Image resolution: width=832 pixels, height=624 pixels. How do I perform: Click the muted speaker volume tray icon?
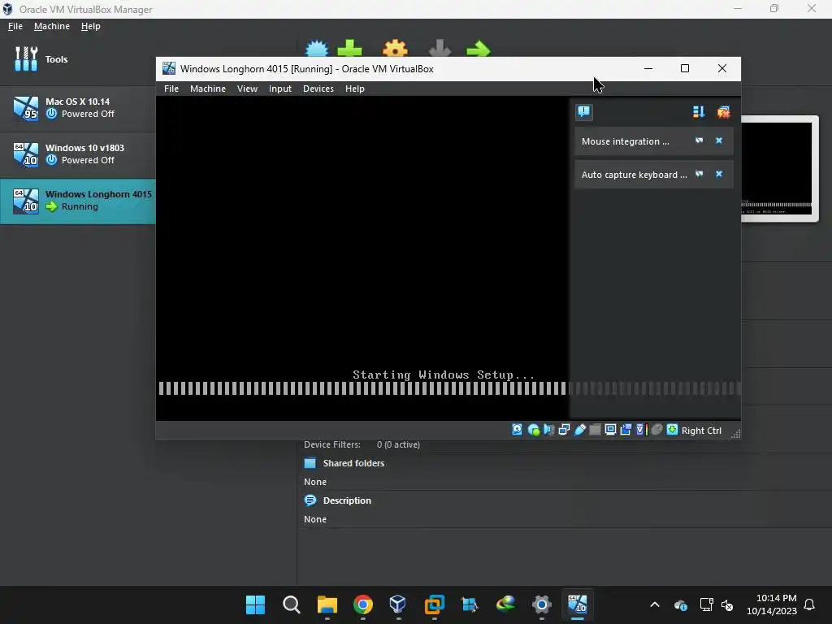[x=727, y=604]
